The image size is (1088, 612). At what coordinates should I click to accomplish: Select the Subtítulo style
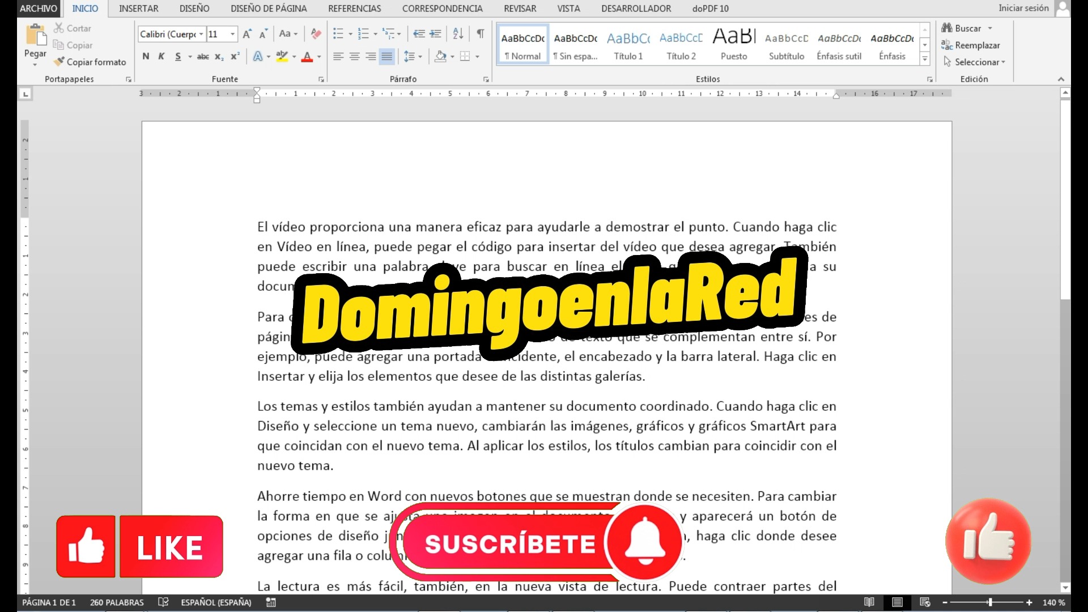coord(787,44)
